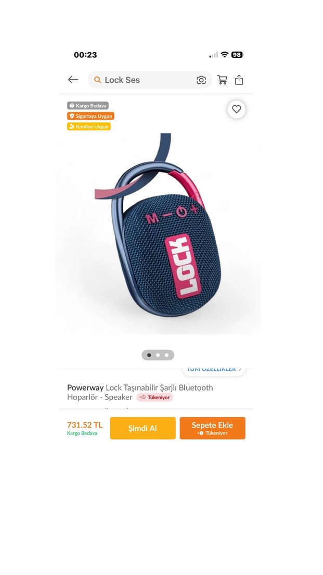Tap the Kargo Bedava badge
The width and height of the screenshot is (323, 575).
88,106
